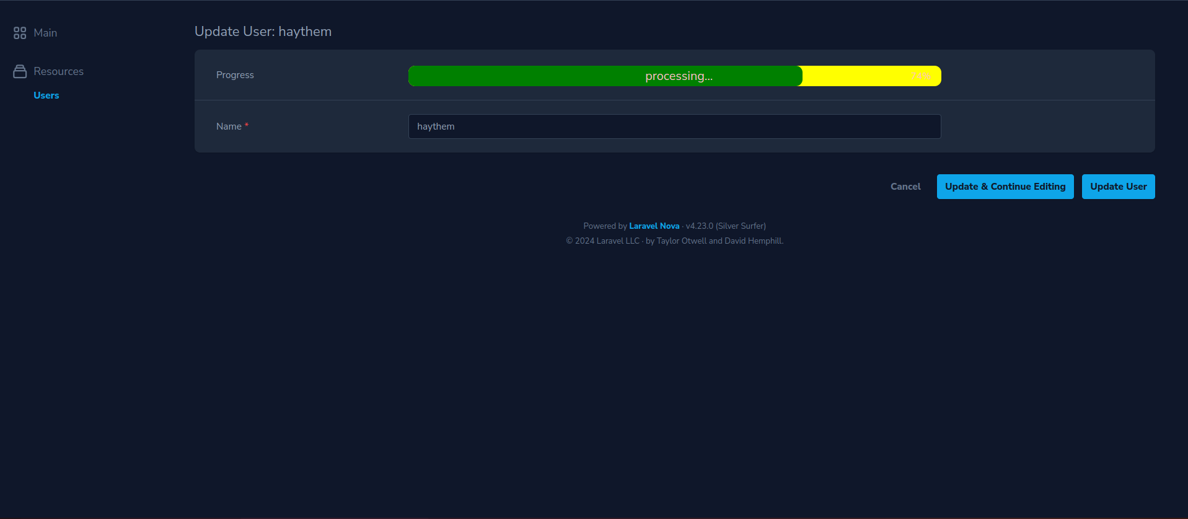Viewport: 1188px width, 519px height.
Task: Click the 2024 Laravel LLC copyright line
Action: click(674, 241)
